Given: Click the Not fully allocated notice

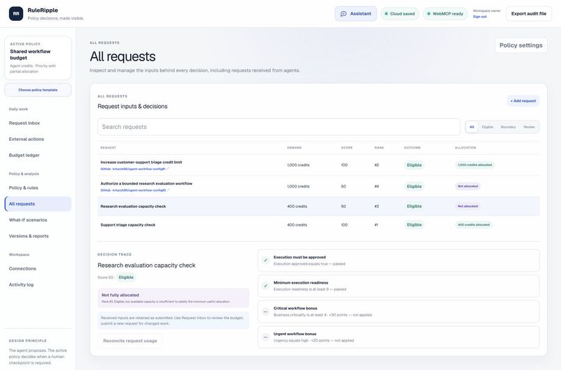Looking at the screenshot, I should 173,298.
